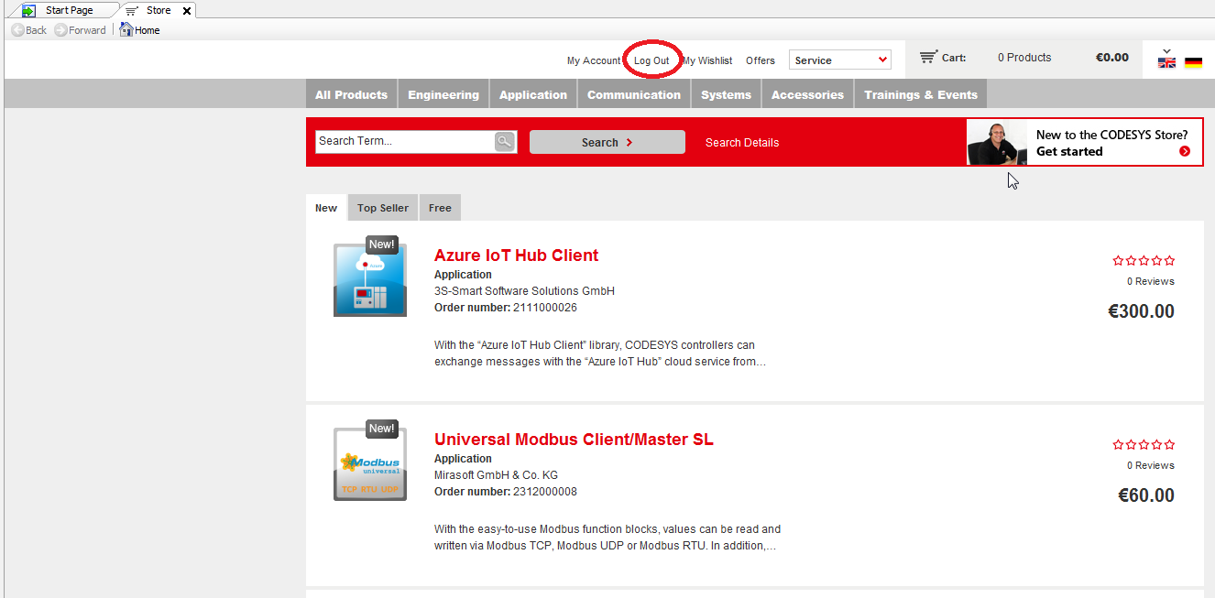1215x598 pixels.
Task: Expand the language selector chevron above flags
Action: (1166, 51)
